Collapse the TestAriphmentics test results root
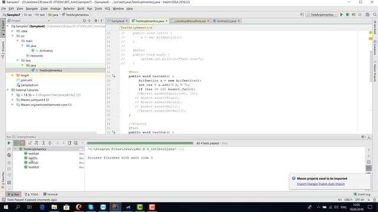 pyautogui.click(x=15, y=149)
